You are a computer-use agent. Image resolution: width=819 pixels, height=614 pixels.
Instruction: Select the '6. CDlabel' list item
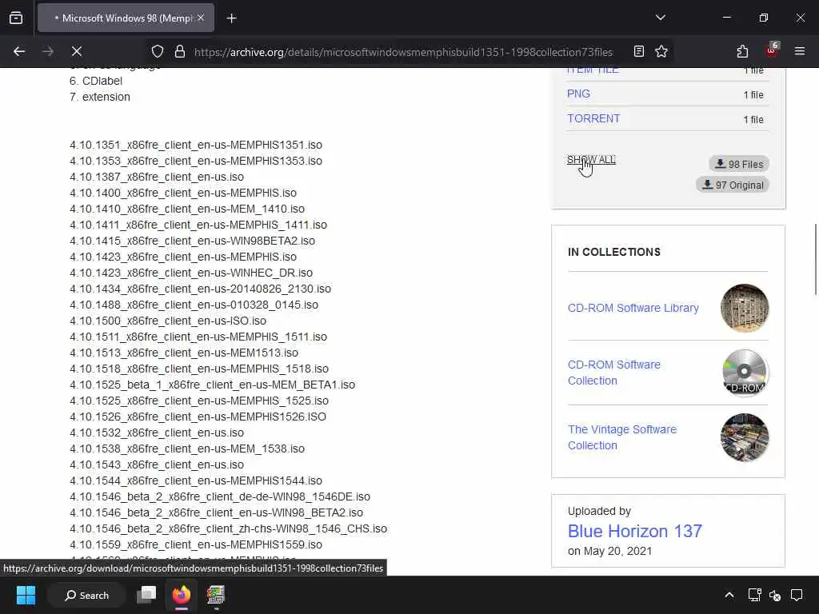tap(96, 81)
